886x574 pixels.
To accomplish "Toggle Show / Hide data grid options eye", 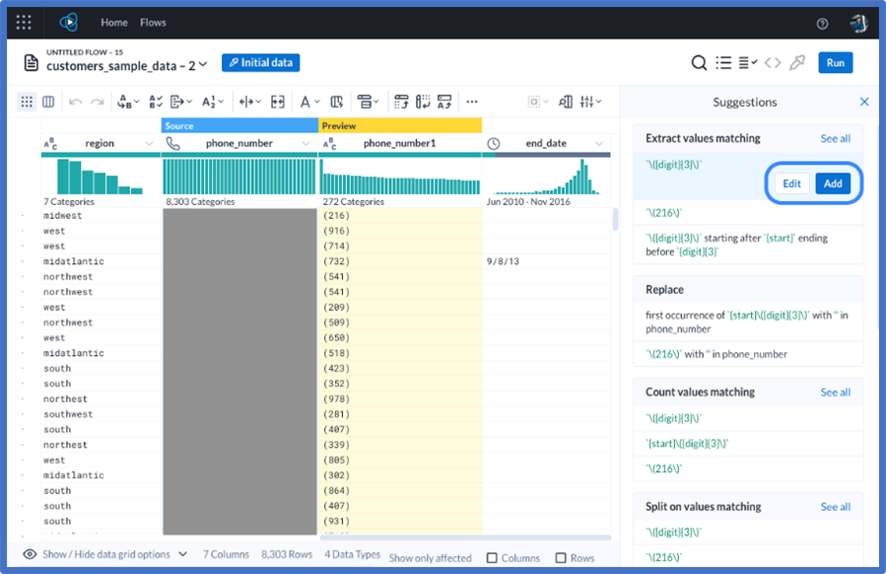I will [30, 554].
